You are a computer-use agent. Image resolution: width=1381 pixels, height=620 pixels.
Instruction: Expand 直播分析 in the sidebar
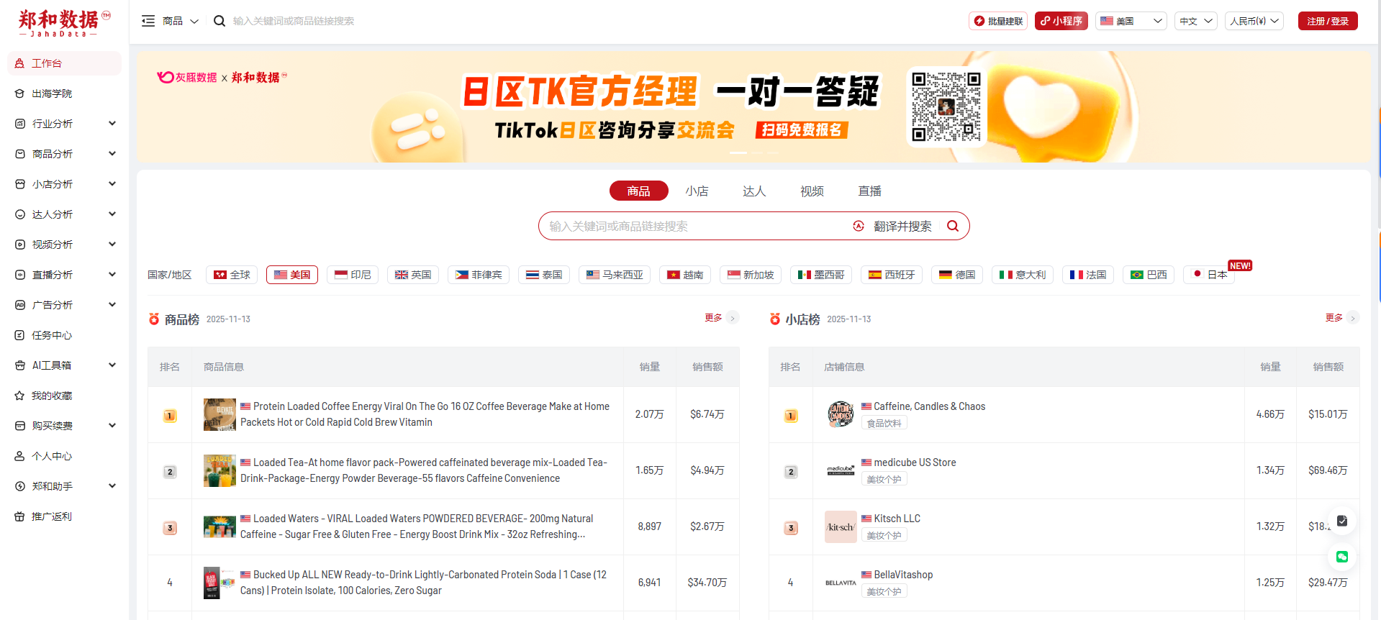[x=64, y=275]
